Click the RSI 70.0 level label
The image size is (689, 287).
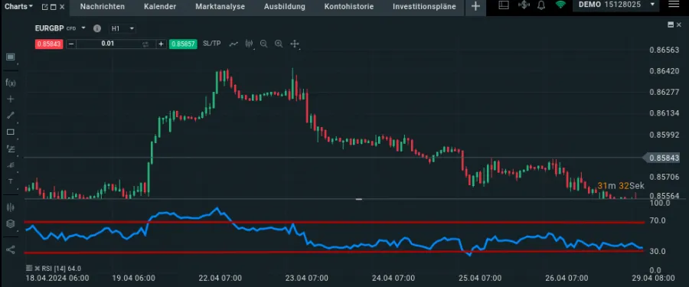tap(658, 220)
